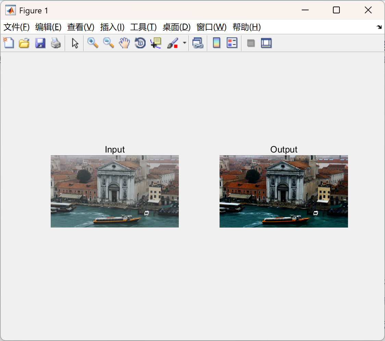Viewport: 385px width, 341px height.
Task: Close the Figure 1 window
Action: pyautogui.click(x=368, y=10)
